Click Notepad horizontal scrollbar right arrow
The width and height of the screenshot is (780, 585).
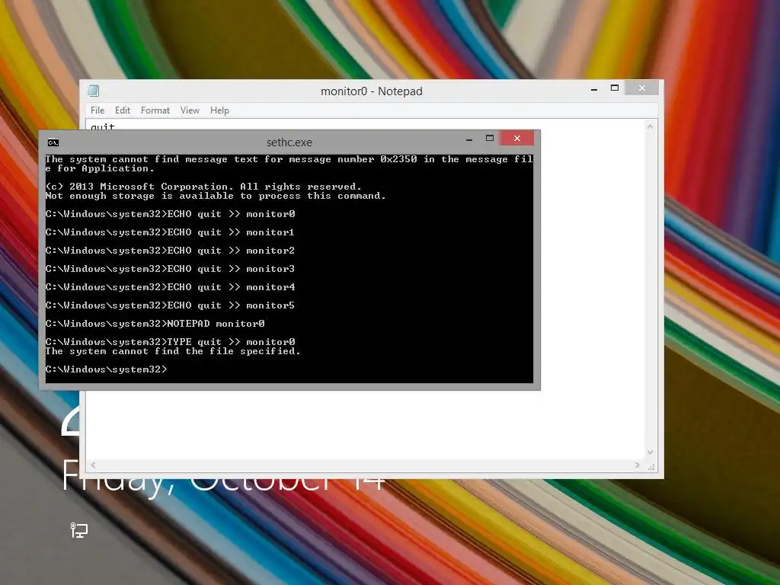coord(638,465)
